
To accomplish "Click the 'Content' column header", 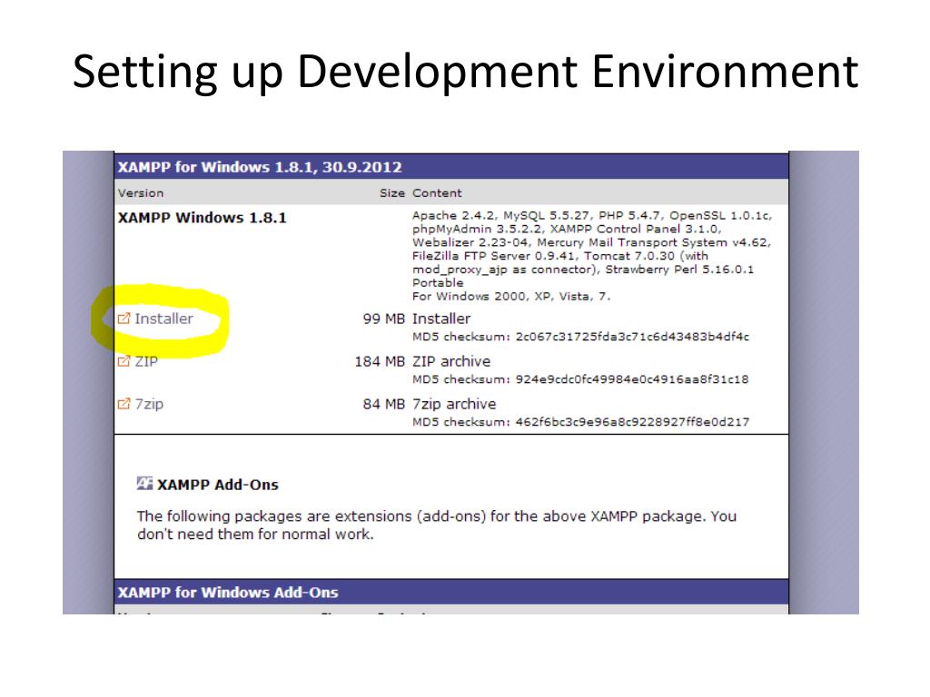I will (437, 193).
